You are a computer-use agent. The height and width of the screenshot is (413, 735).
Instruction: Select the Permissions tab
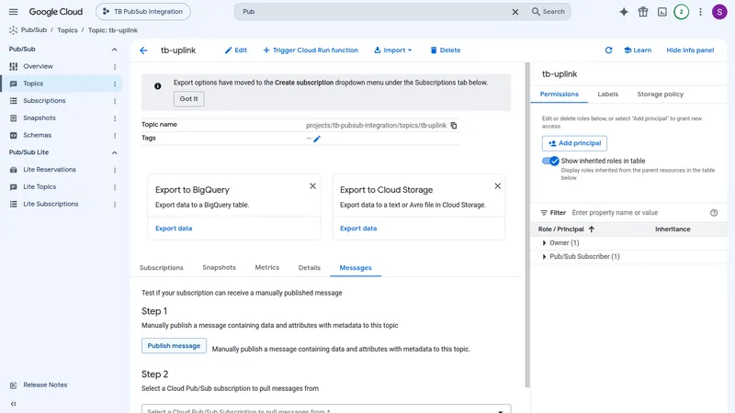[x=559, y=95]
